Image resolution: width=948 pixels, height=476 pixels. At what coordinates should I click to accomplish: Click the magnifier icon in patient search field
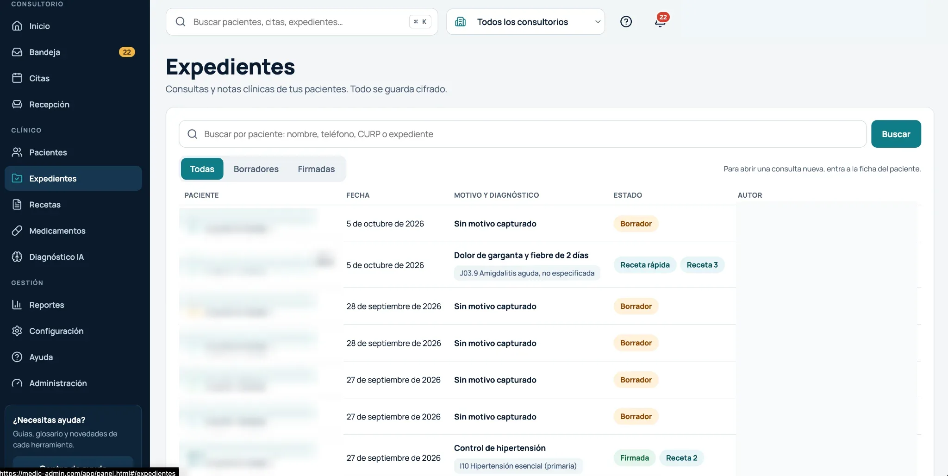click(193, 134)
